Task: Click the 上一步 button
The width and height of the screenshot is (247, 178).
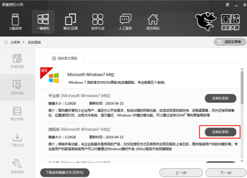Action: [x=181, y=173]
